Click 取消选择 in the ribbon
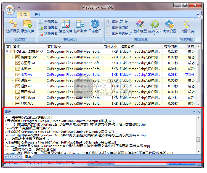Screen dimensions: 207x173 coord(48,28)
